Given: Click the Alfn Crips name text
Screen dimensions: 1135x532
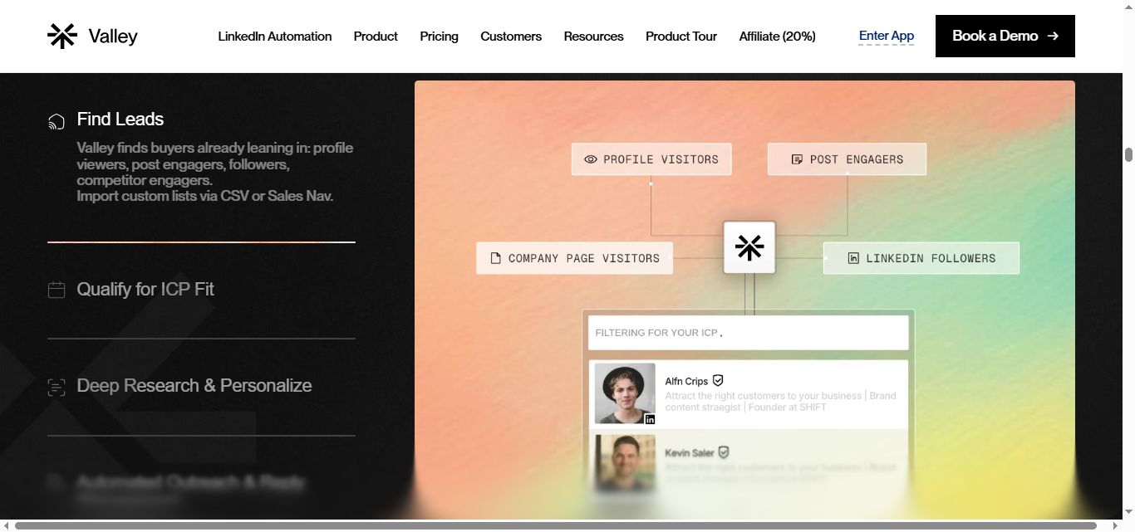Looking at the screenshot, I should click(x=686, y=381).
